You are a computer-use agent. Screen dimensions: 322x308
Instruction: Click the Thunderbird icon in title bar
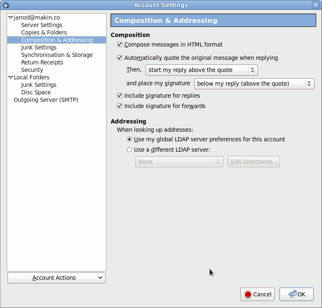[6, 5]
